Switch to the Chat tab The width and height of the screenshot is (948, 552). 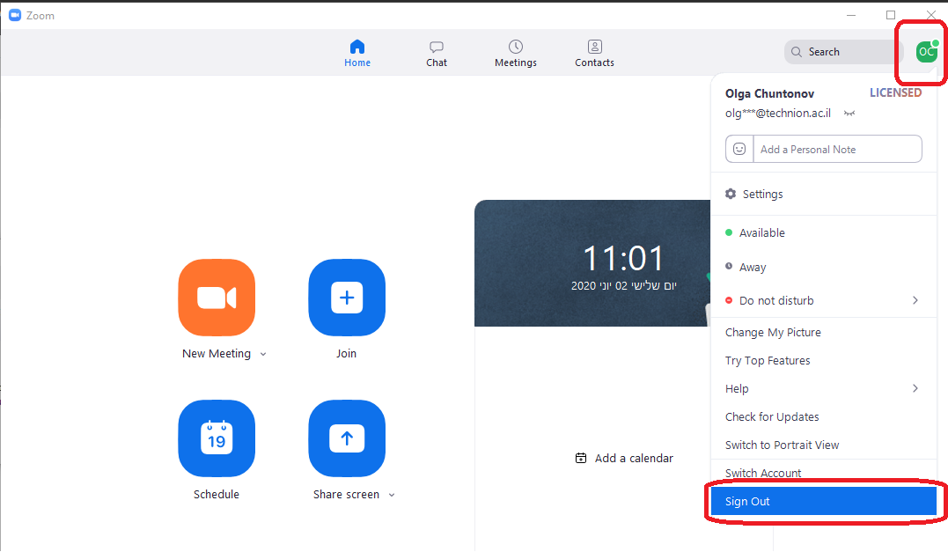(437, 53)
